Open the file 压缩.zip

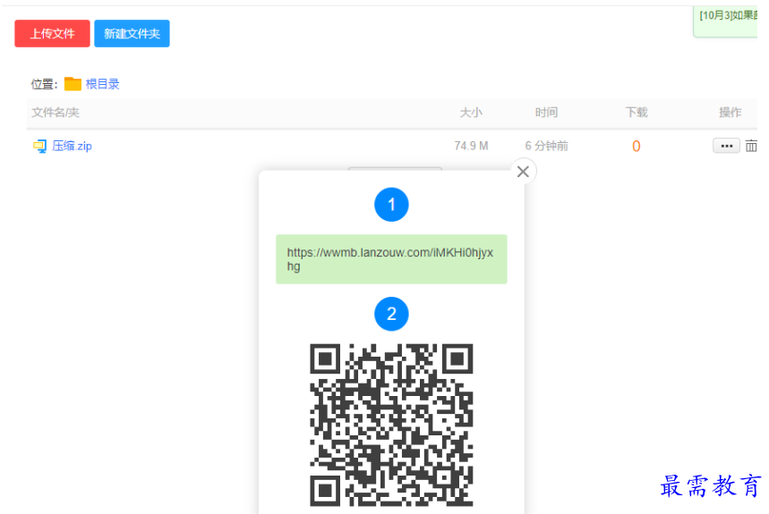[72, 146]
